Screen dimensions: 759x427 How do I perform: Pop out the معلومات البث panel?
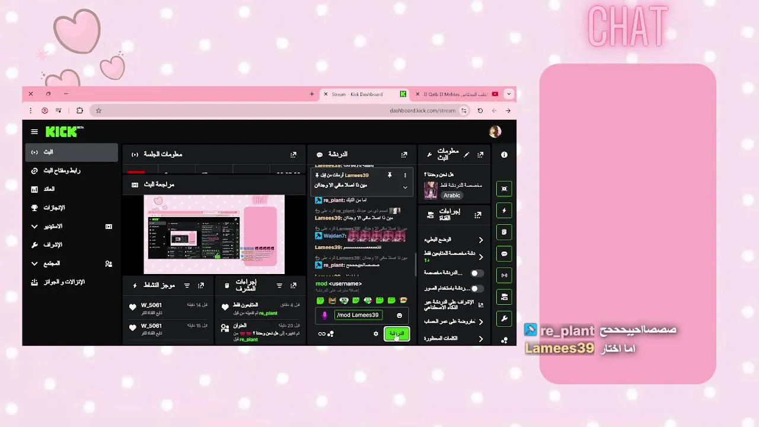[x=480, y=155]
